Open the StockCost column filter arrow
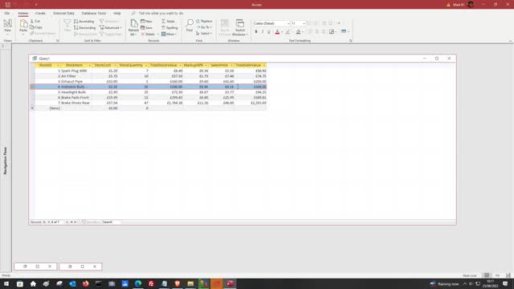This screenshot has width=514, height=289. coord(115,65)
